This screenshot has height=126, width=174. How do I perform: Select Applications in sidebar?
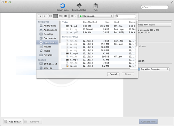(x=48, y=30)
